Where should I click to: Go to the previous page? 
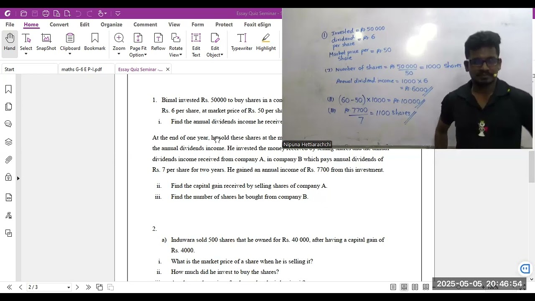click(x=20, y=287)
